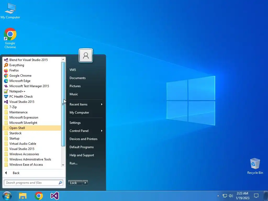268x201 pixels.
Task: Click the user account picture
Action: 86,55
